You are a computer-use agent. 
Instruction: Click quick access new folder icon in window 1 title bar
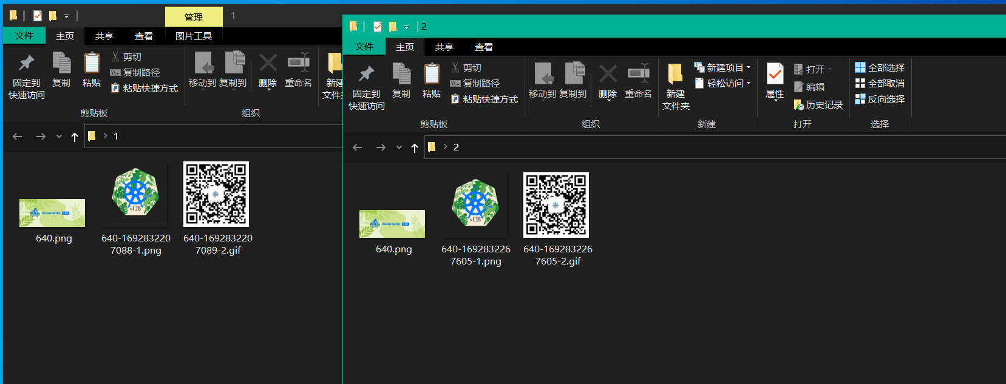coord(53,16)
